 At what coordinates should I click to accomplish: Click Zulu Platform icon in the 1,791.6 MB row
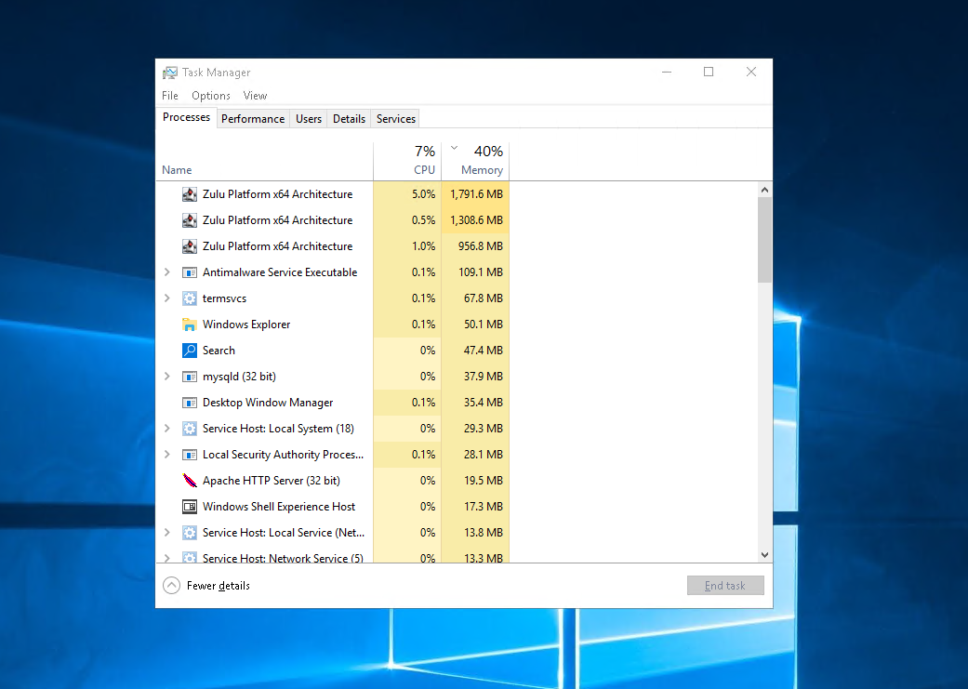pyautogui.click(x=190, y=194)
